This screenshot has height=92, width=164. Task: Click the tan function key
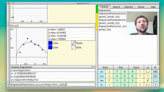102,80
